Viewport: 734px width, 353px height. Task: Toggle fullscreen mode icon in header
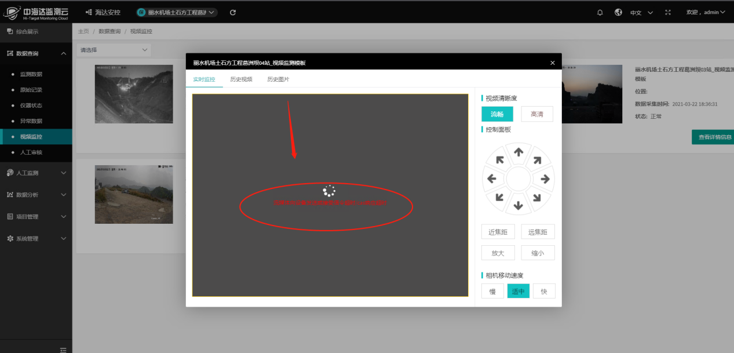click(667, 12)
